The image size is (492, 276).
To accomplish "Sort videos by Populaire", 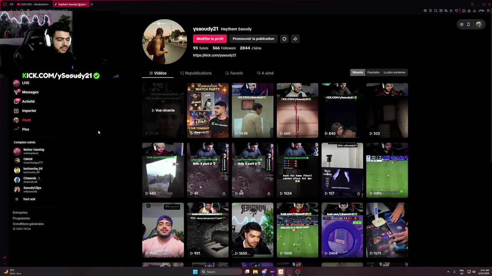I will pos(373,72).
